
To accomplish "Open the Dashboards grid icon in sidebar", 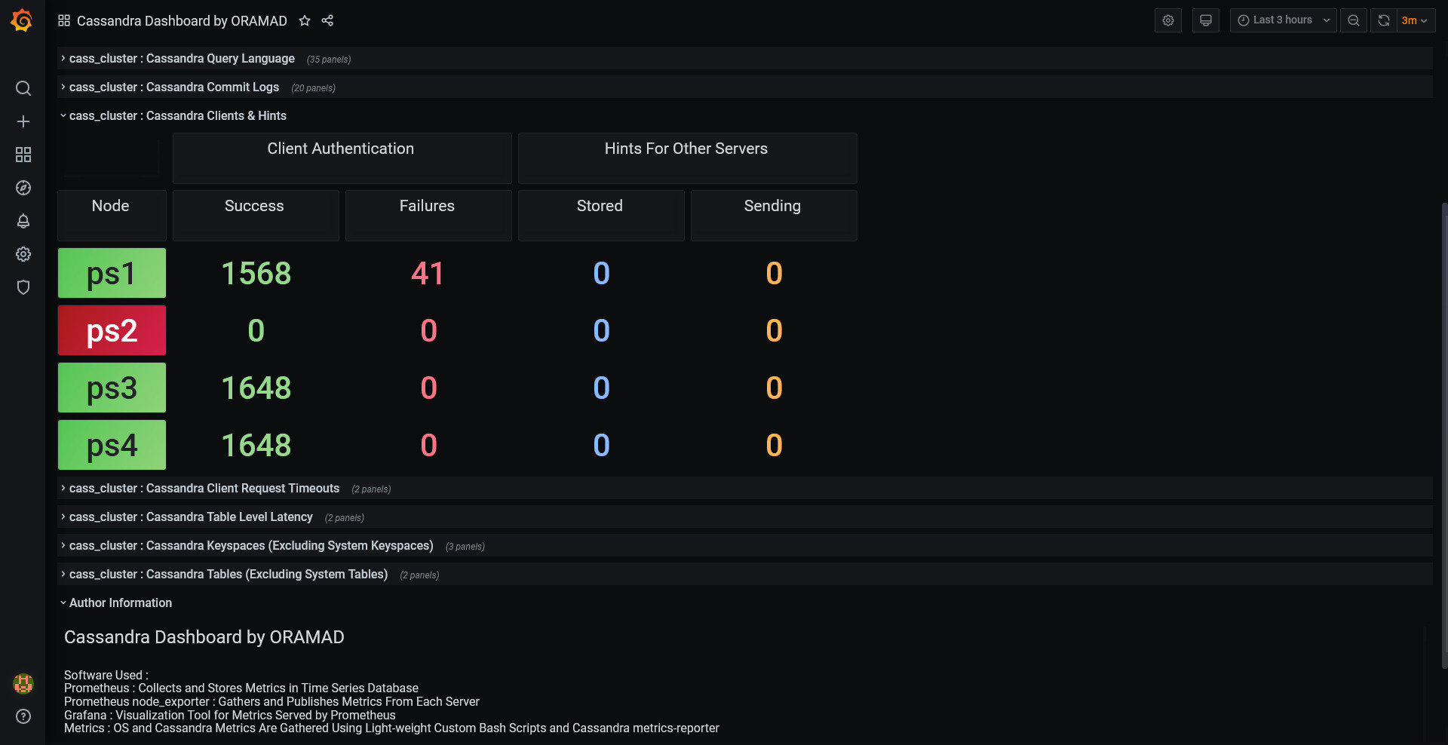I will [23, 155].
